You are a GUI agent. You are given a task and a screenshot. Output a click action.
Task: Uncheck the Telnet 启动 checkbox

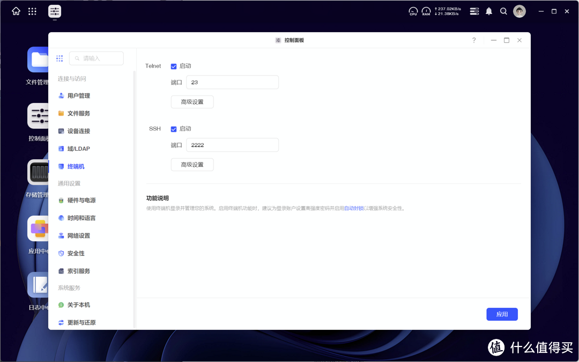tap(174, 66)
